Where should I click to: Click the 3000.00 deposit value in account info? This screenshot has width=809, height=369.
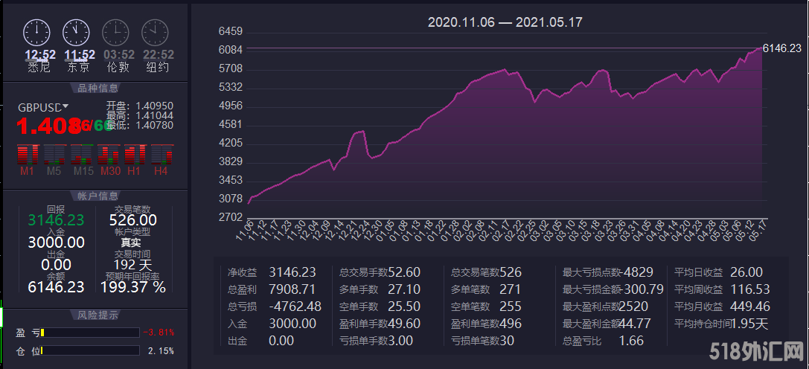[56, 243]
